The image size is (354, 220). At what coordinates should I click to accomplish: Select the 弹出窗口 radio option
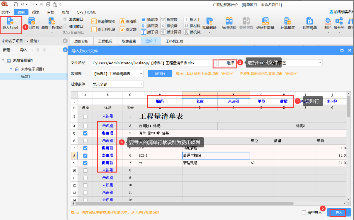coord(65,26)
